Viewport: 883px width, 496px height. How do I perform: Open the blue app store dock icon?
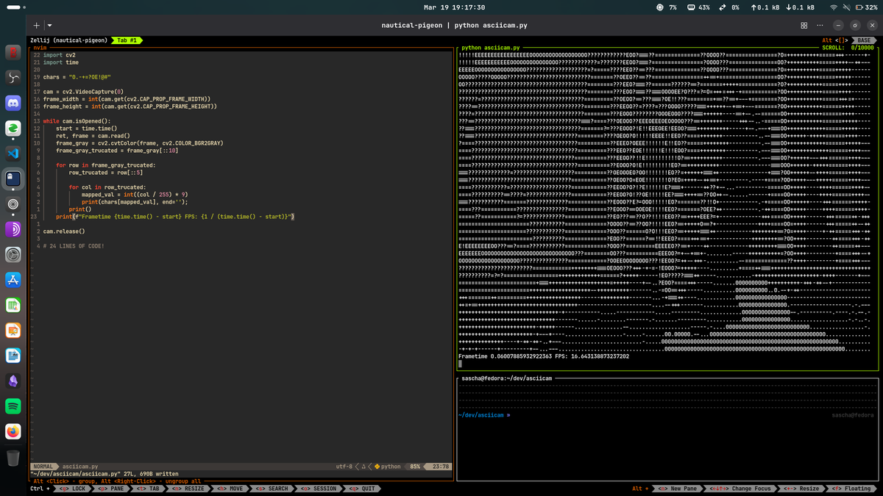pyautogui.click(x=13, y=280)
